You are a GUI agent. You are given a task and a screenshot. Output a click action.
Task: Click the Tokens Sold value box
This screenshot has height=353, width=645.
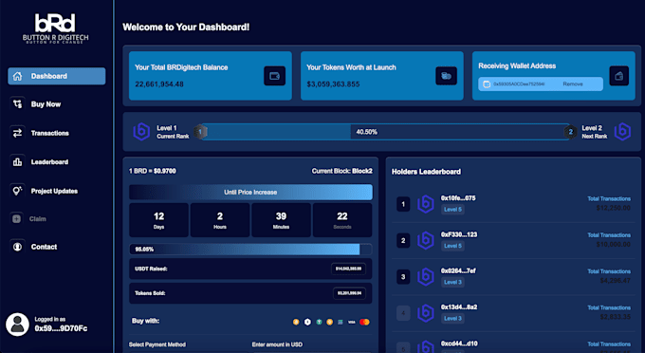click(x=349, y=293)
